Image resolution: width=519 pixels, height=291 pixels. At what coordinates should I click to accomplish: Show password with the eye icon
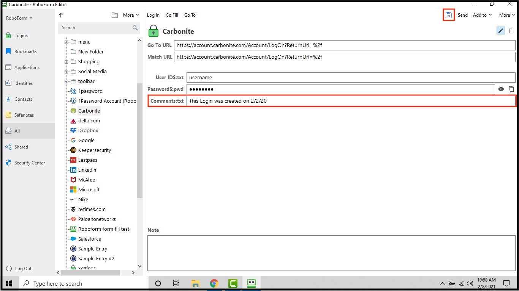click(x=501, y=89)
